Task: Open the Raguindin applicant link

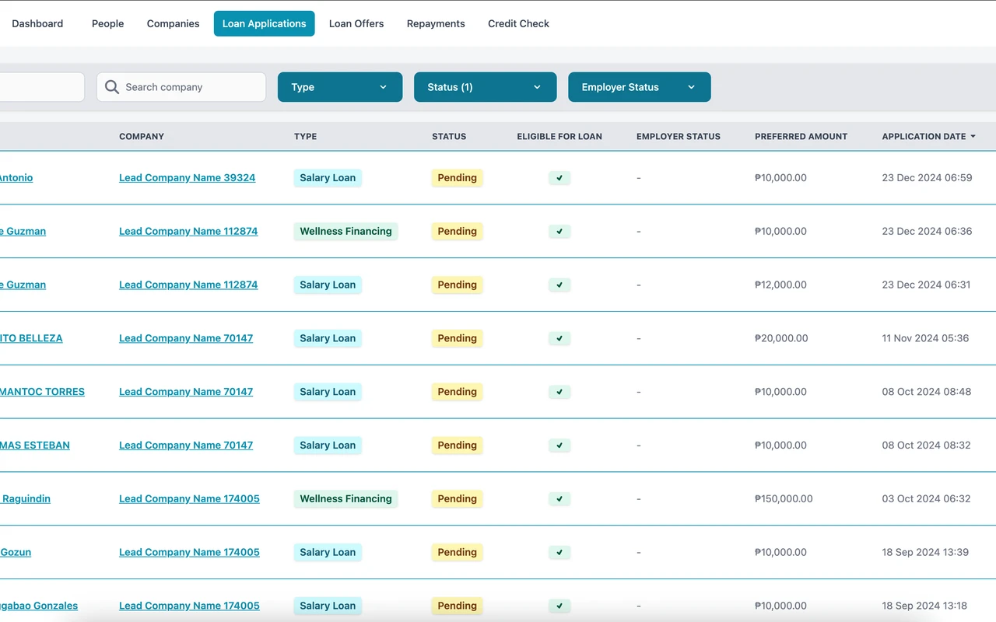Action: (26, 499)
